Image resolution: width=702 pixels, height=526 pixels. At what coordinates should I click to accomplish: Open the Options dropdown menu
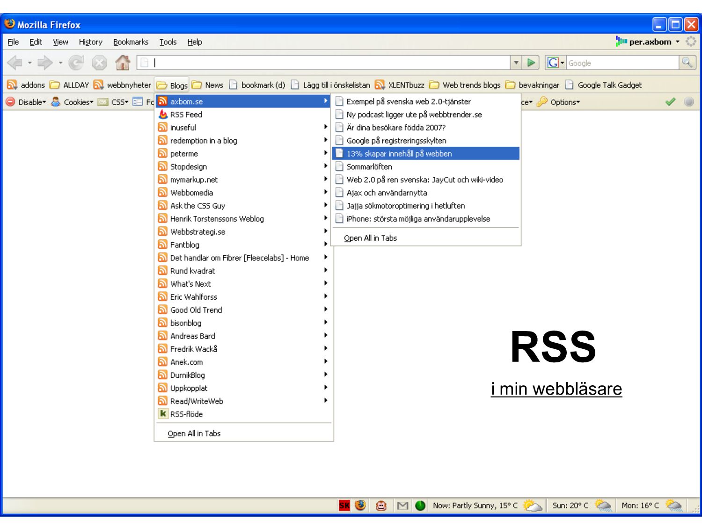(x=558, y=102)
